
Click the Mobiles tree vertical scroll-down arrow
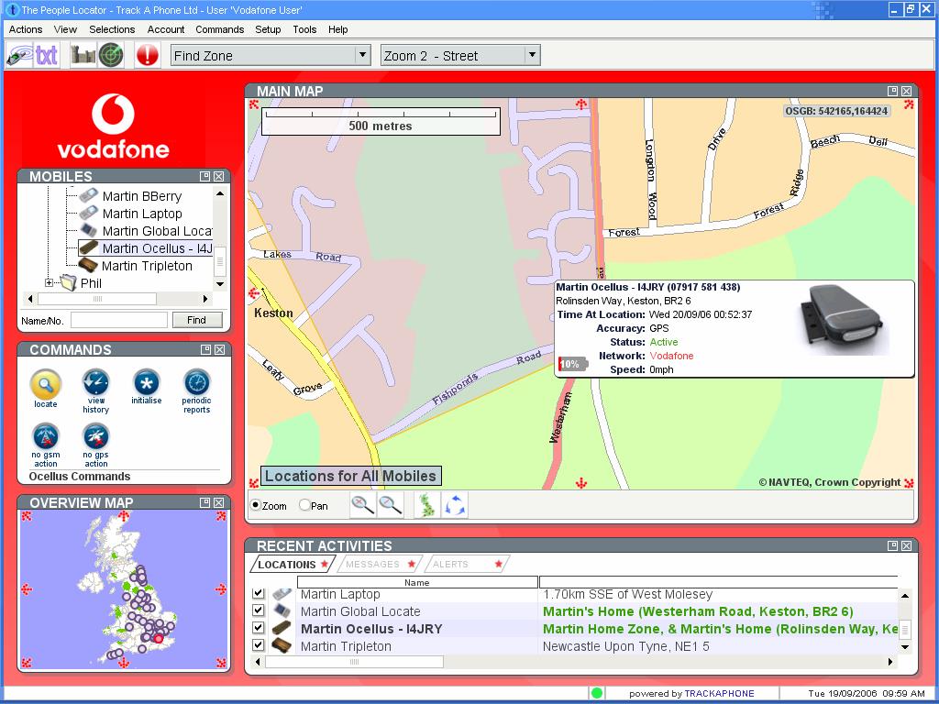point(220,284)
